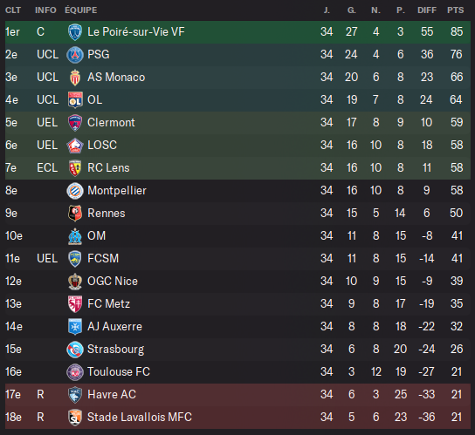Select the OL club logo
The height and width of the screenshot is (435, 475).
75,100
